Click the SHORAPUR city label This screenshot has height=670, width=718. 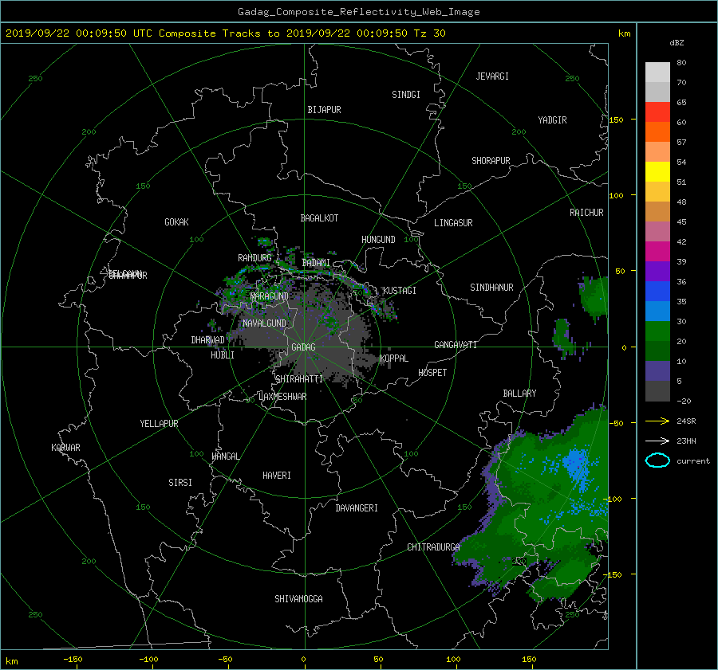491,161
